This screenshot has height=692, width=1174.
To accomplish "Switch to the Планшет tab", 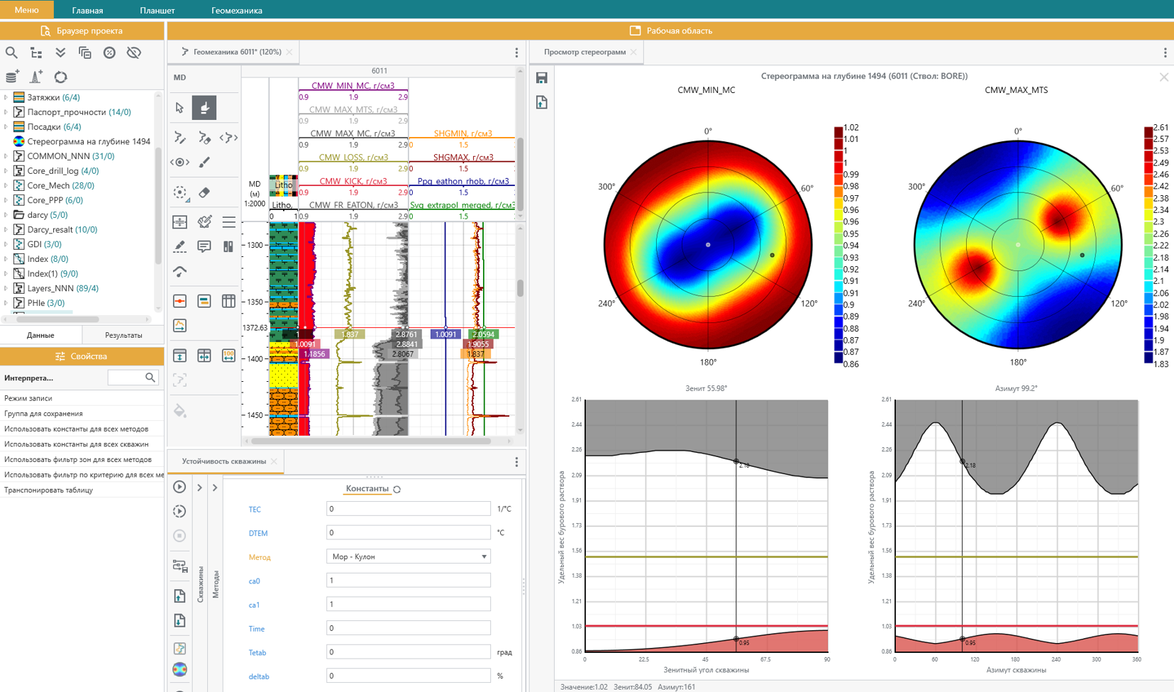I will coord(157,11).
